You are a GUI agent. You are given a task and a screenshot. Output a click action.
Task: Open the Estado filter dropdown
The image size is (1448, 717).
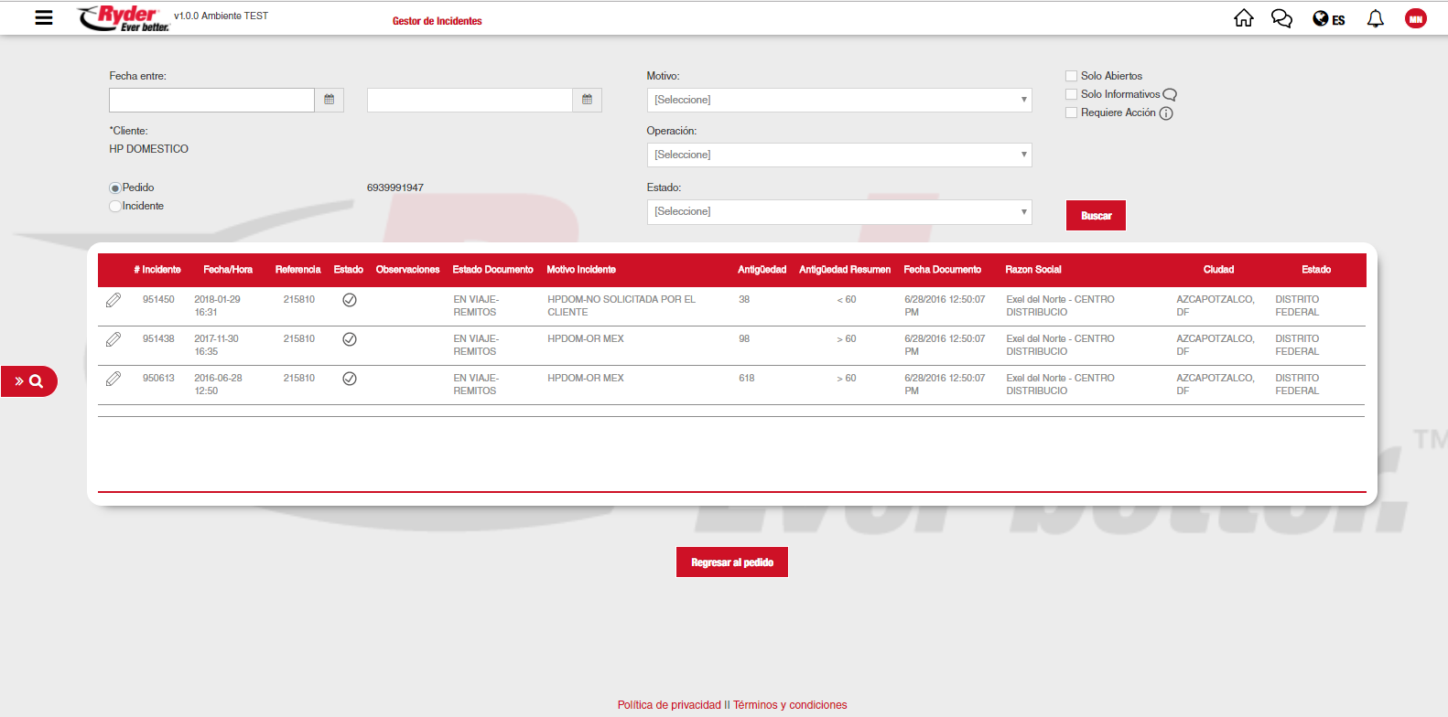click(838, 211)
